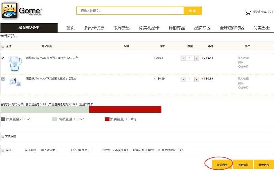Image resolution: width=274 pixels, height=173 pixels.
Task: Decrease quantity of BRITA MAXTRA filters
Action: click(183, 79)
